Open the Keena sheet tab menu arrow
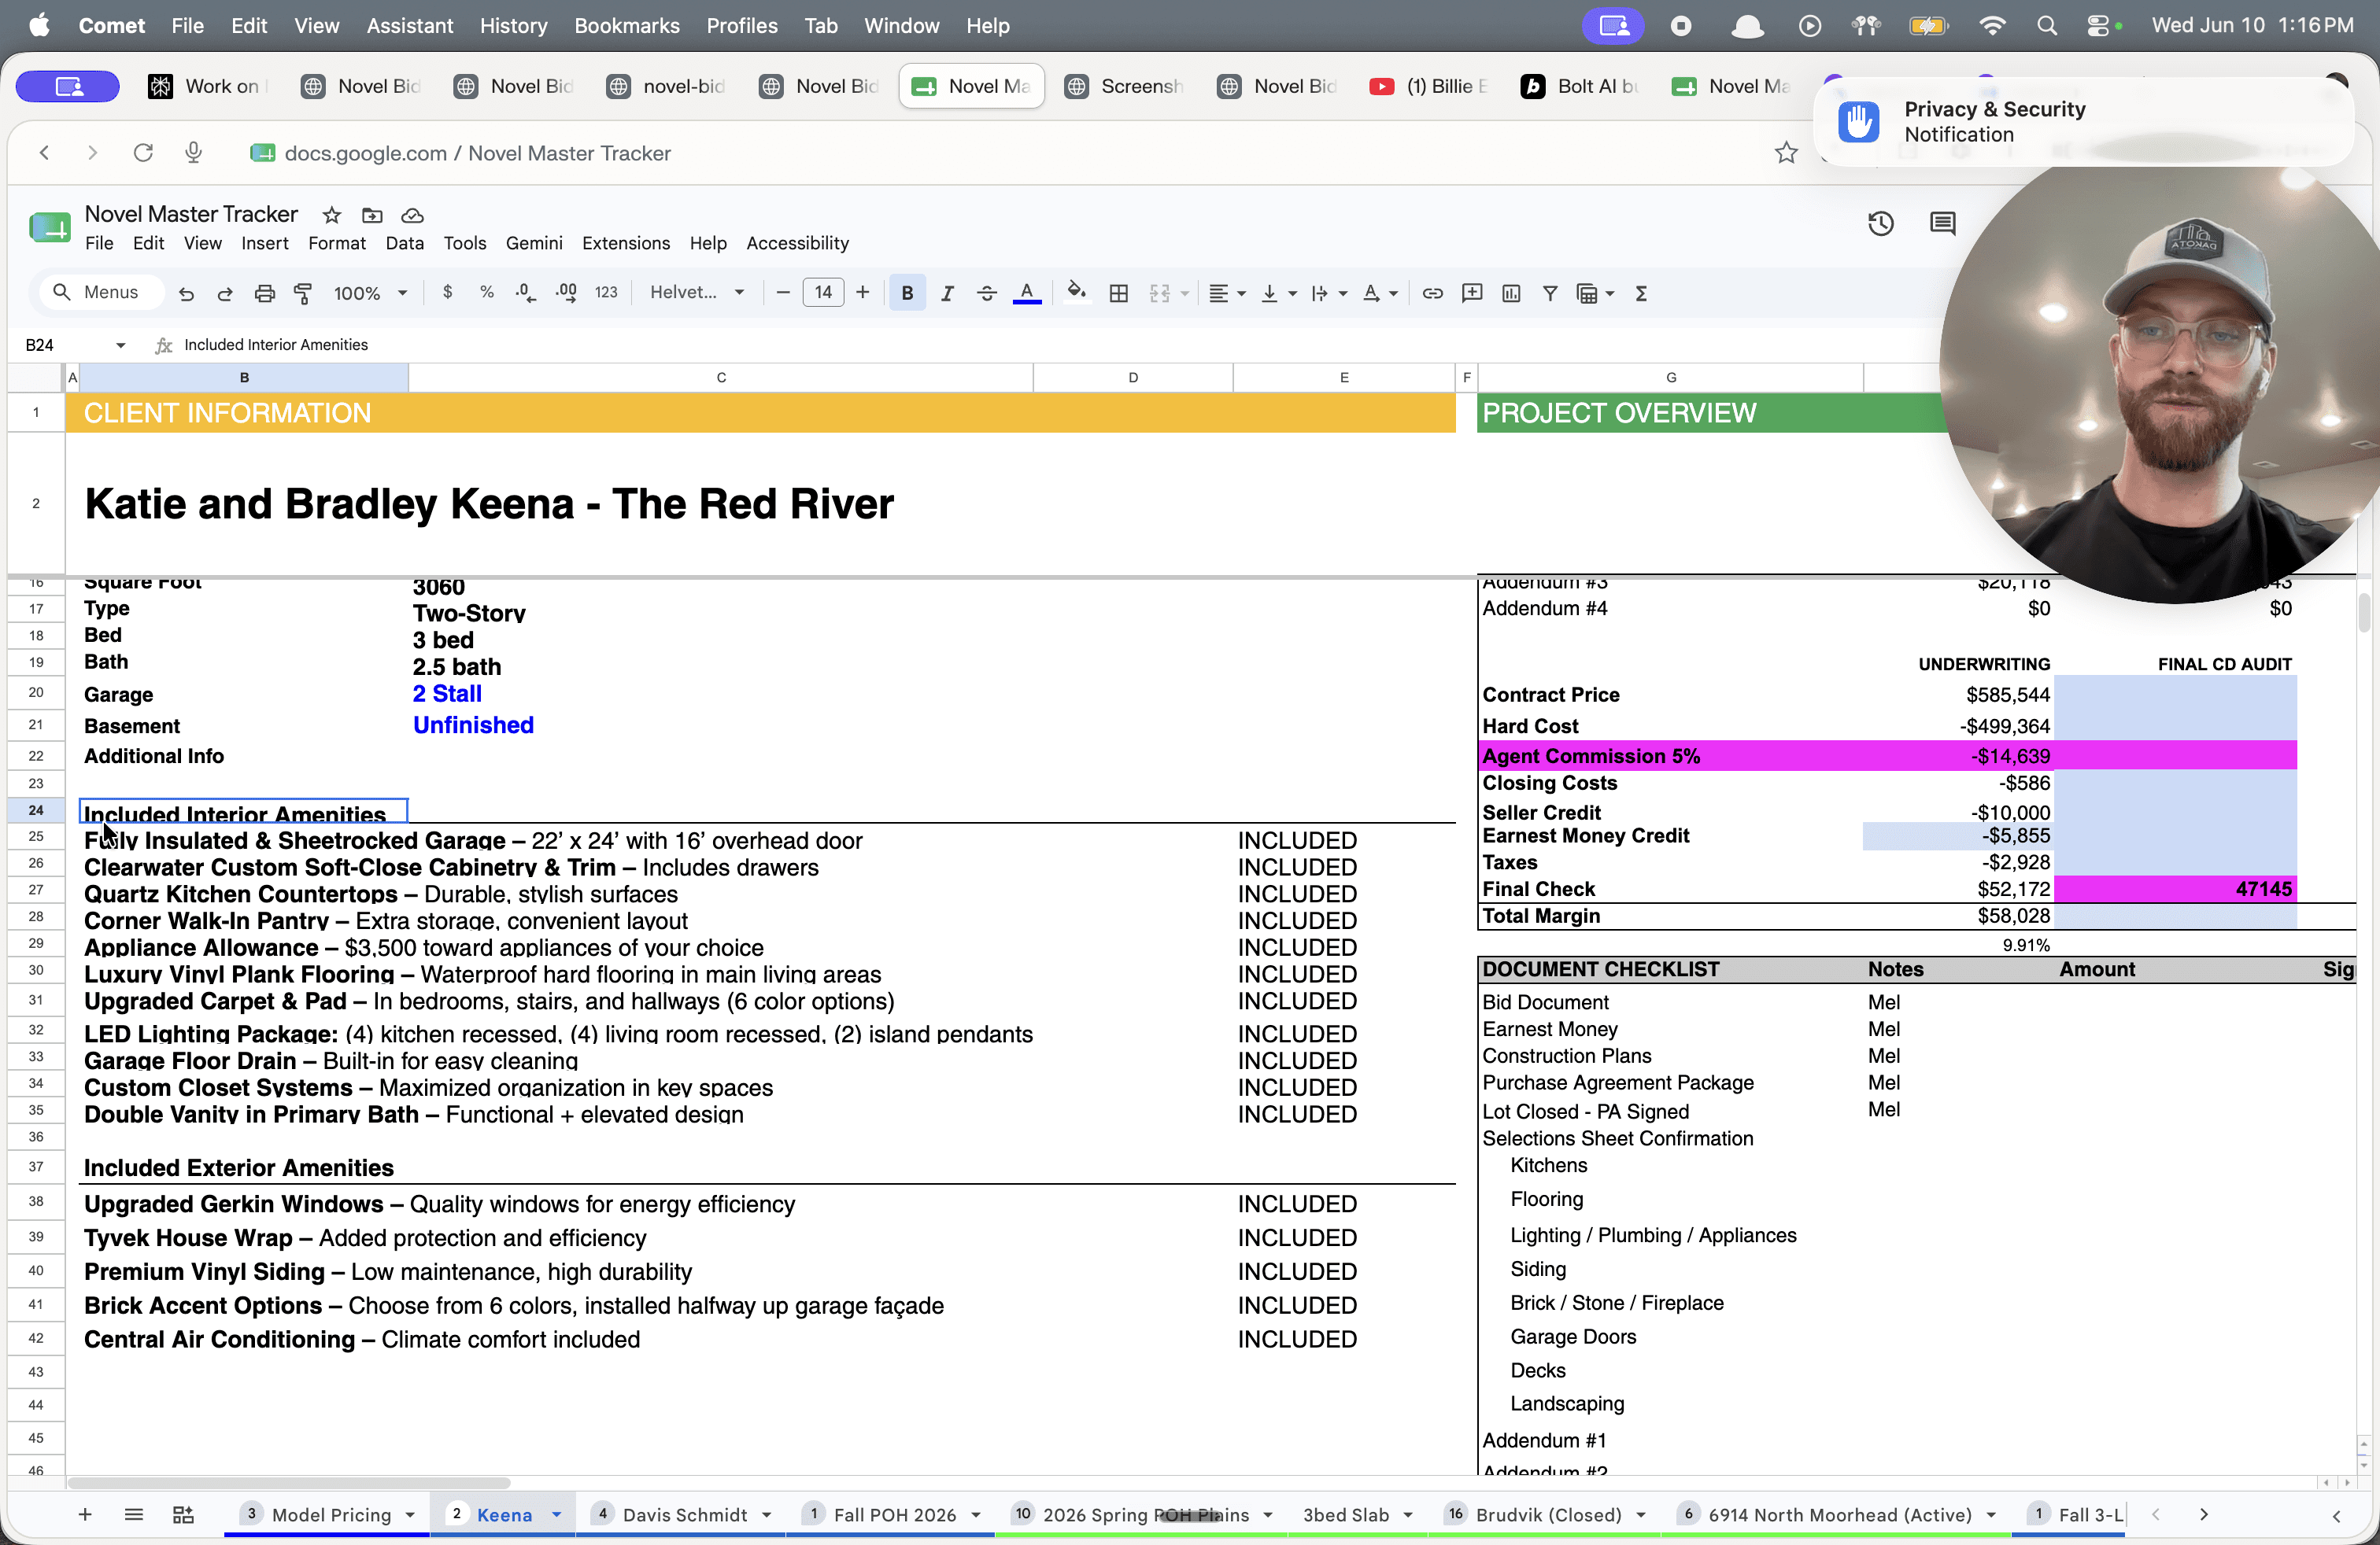Viewport: 2380px width, 1545px height. (557, 1515)
